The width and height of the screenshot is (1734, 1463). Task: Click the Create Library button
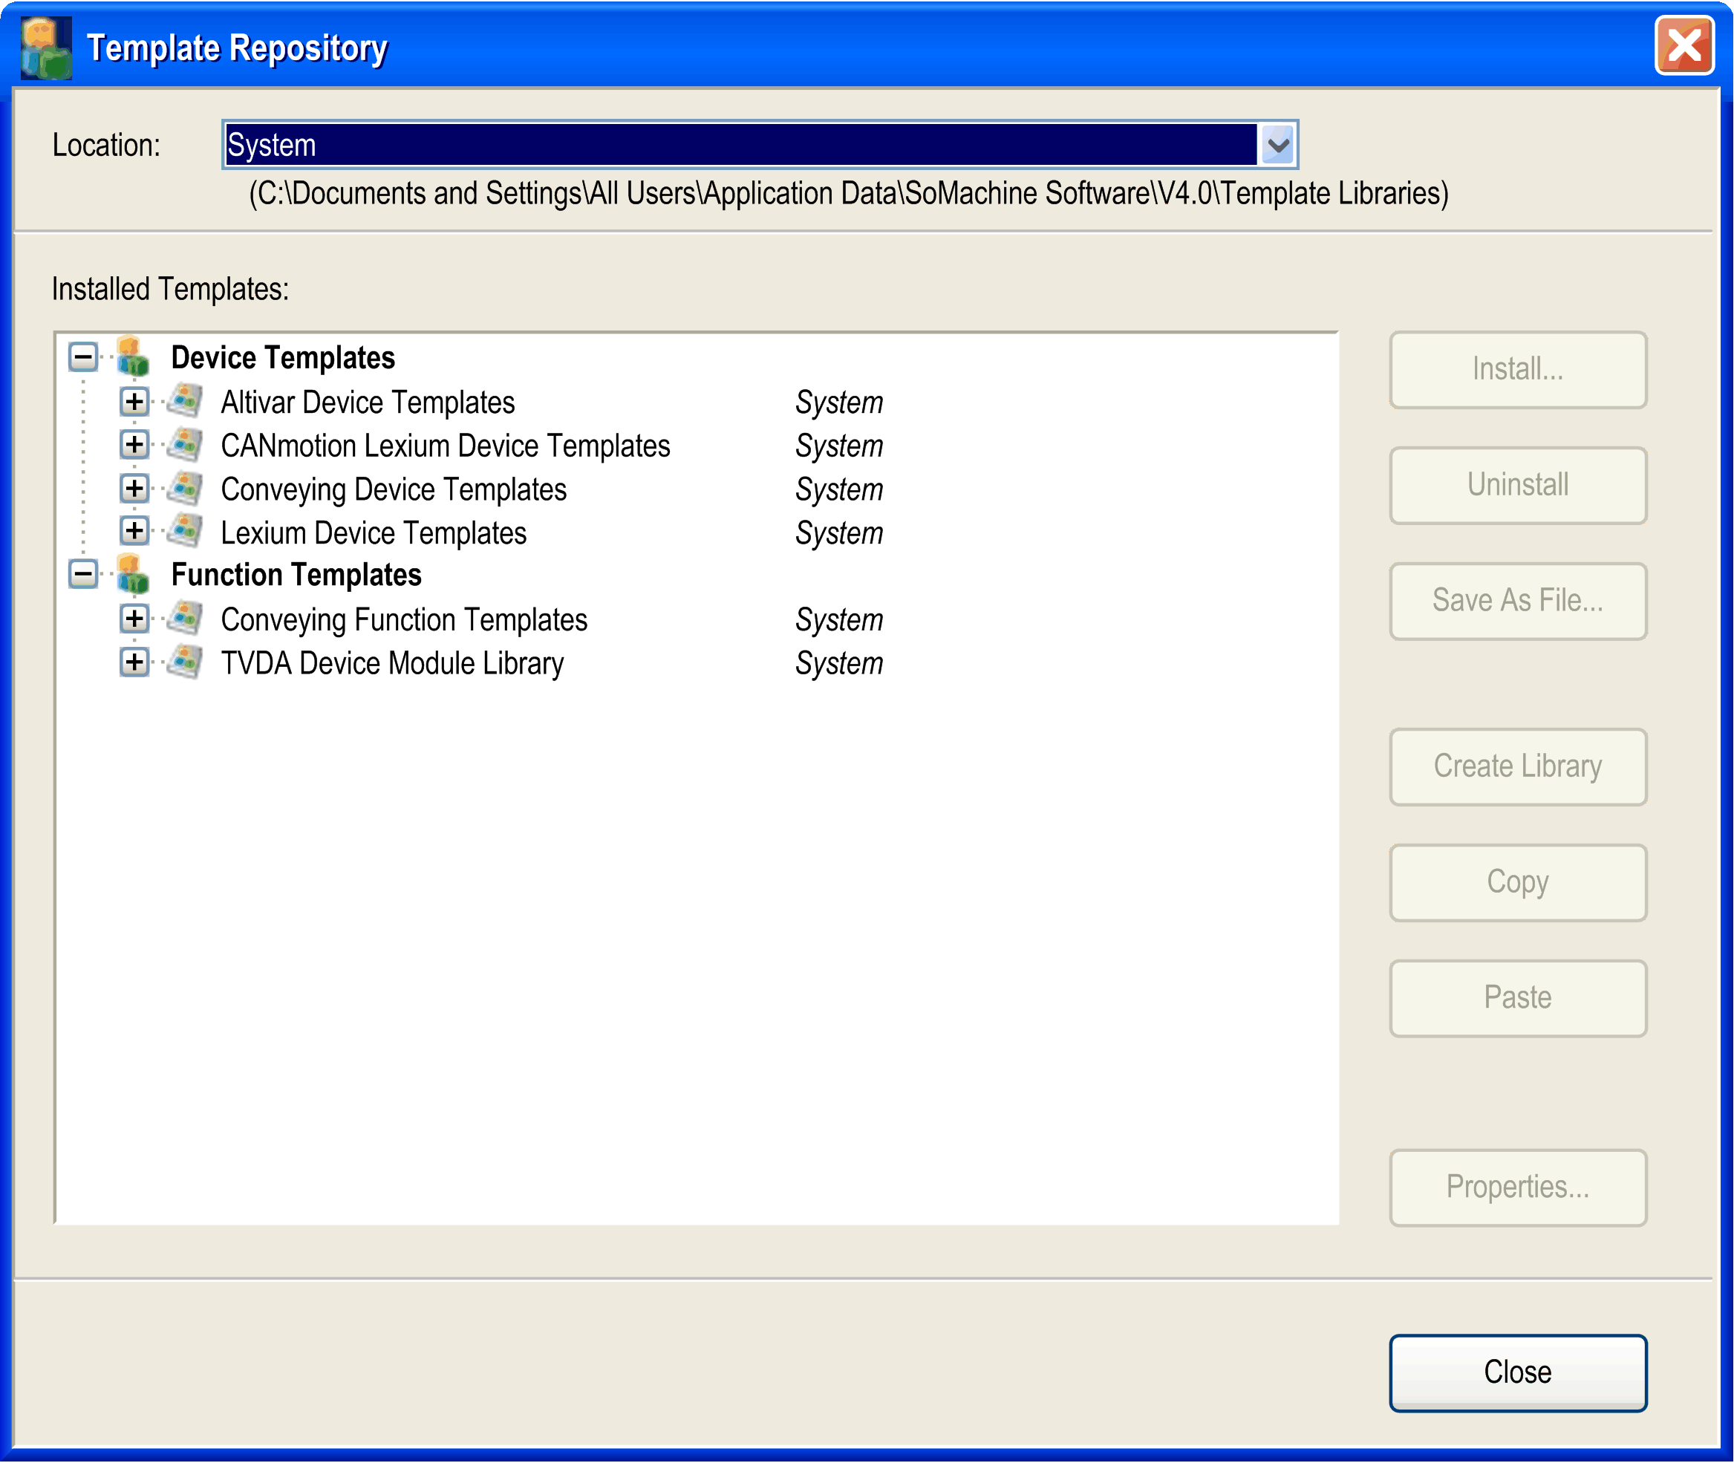1518,766
